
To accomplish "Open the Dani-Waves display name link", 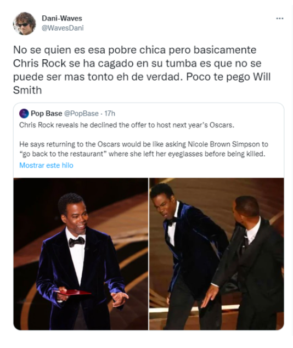I will pyautogui.click(x=62, y=18).
